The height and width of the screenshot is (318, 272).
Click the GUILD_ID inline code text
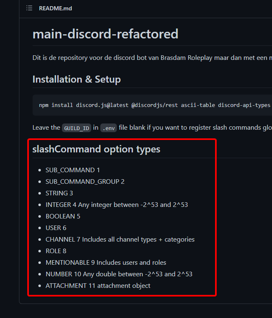tap(77, 128)
